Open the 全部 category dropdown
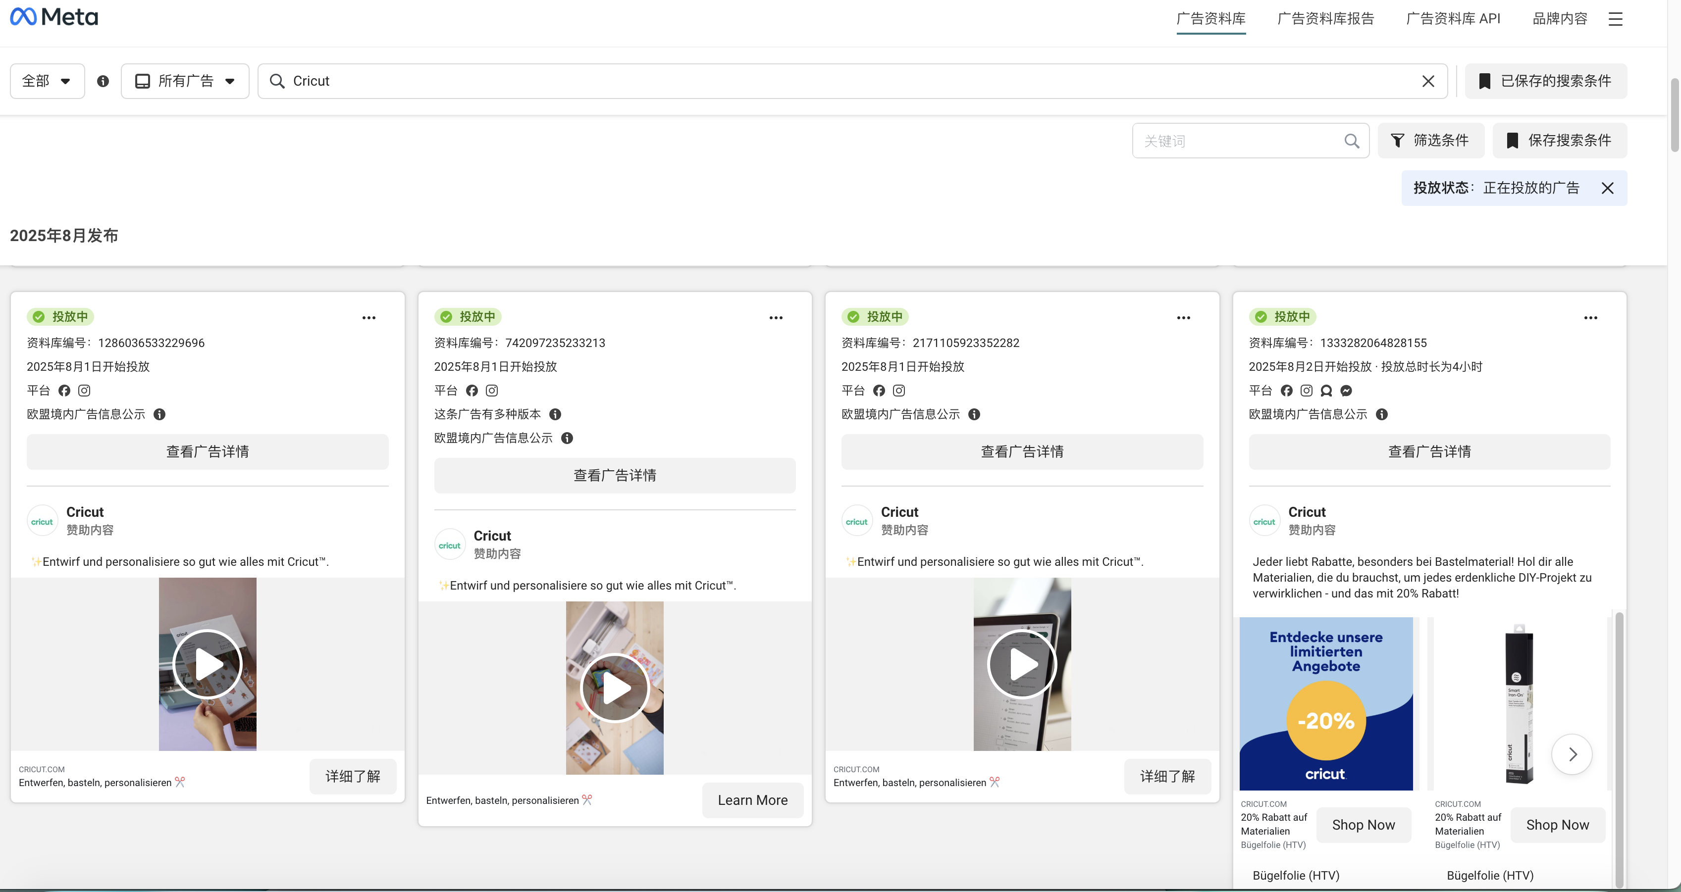This screenshot has height=892, width=1681. pyautogui.click(x=47, y=81)
